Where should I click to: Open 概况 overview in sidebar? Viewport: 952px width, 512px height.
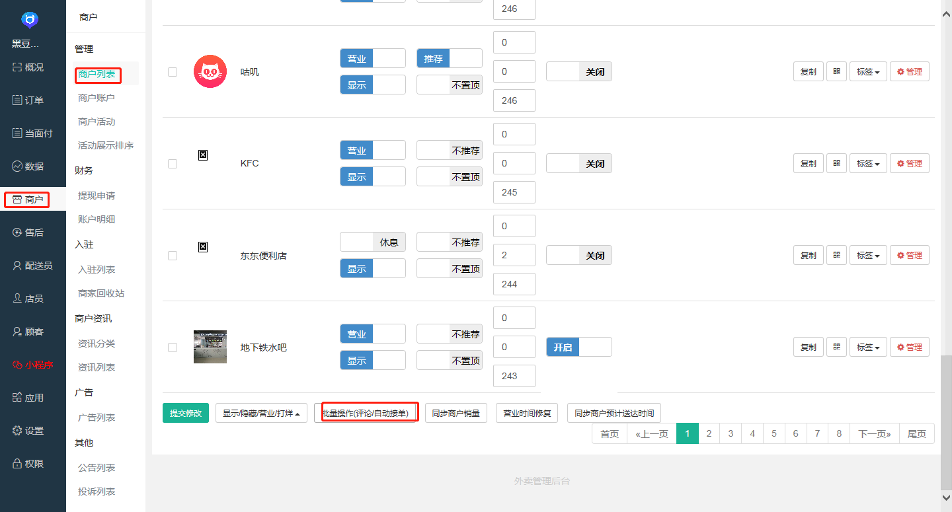pos(28,67)
